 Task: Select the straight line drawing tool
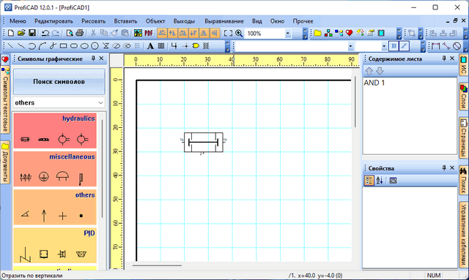point(10,46)
